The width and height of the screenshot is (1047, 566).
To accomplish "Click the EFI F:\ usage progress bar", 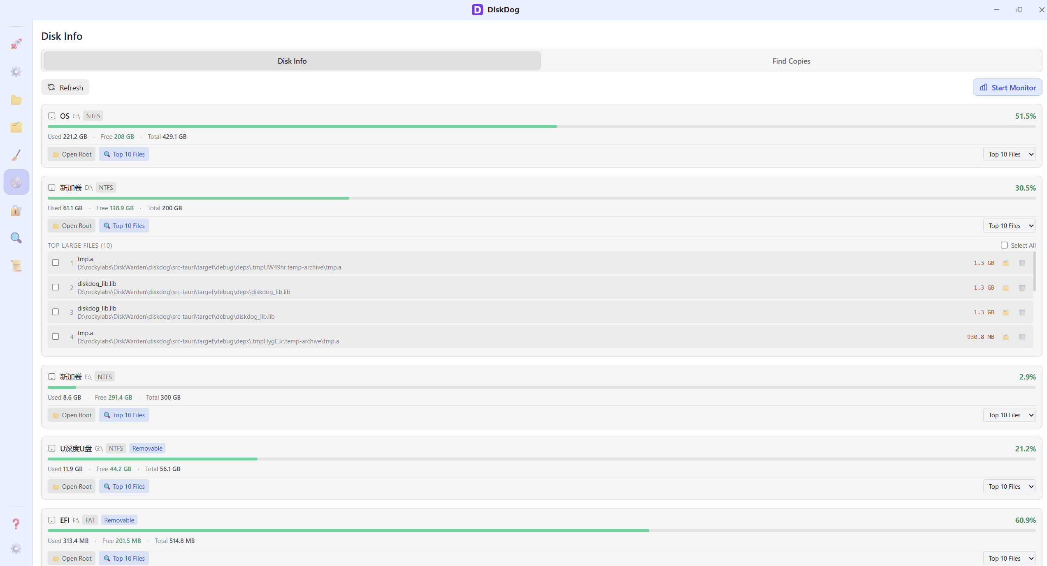I will (542, 531).
